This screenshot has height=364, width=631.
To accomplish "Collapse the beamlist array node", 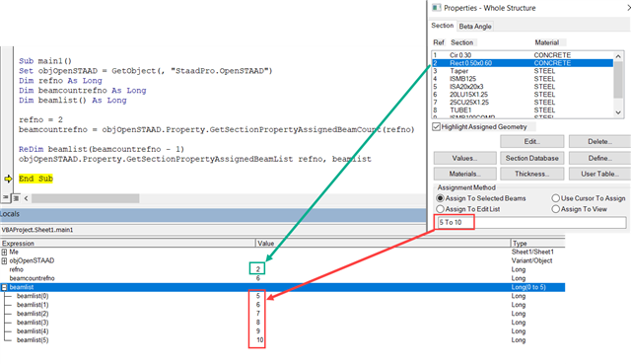I will click(4, 287).
